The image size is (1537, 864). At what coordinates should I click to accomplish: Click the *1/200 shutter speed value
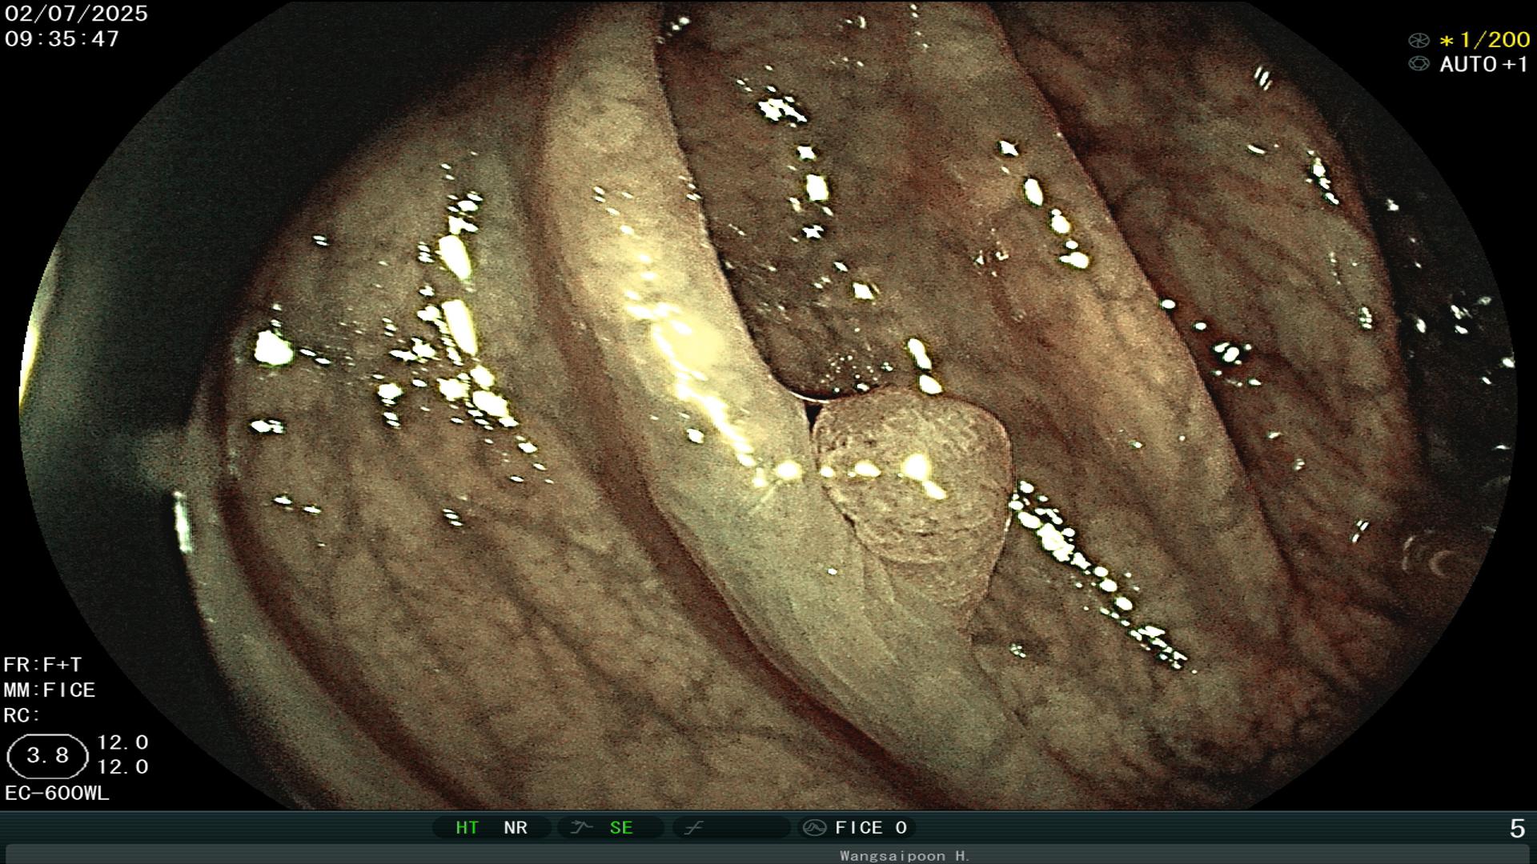pyautogui.click(x=1484, y=40)
